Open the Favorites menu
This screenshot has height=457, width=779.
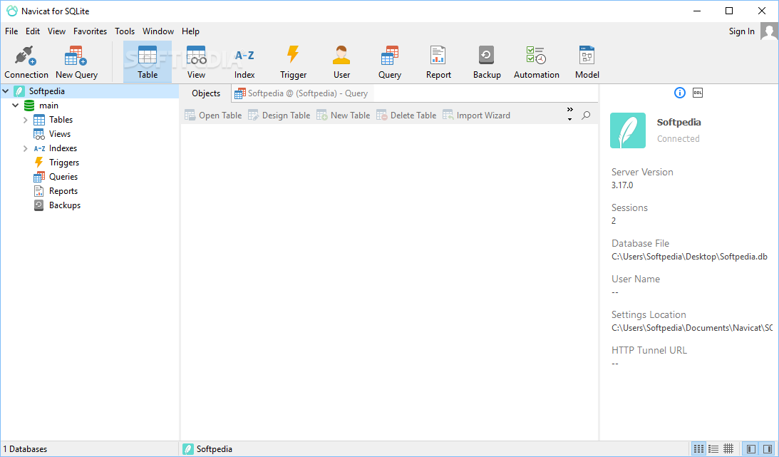pos(90,31)
